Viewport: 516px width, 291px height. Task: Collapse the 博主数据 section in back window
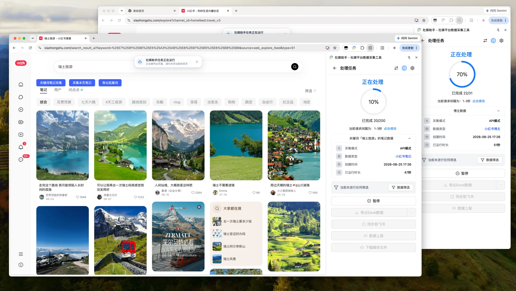click(x=499, y=111)
